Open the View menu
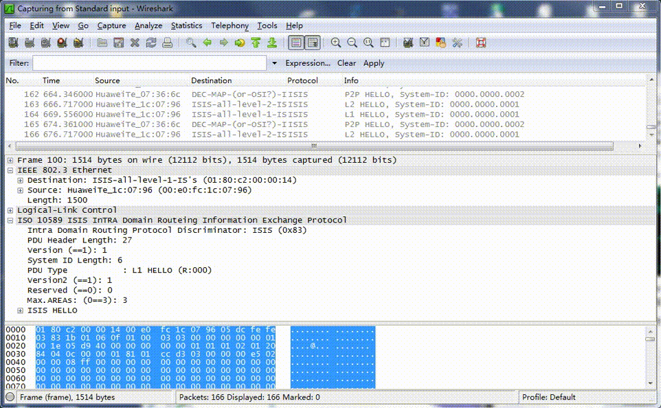Viewport: 661px width, 408px height. [60, 25]
